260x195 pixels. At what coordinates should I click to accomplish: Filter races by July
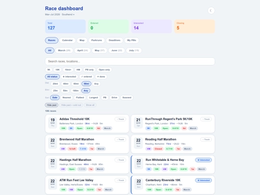point(134,51)
